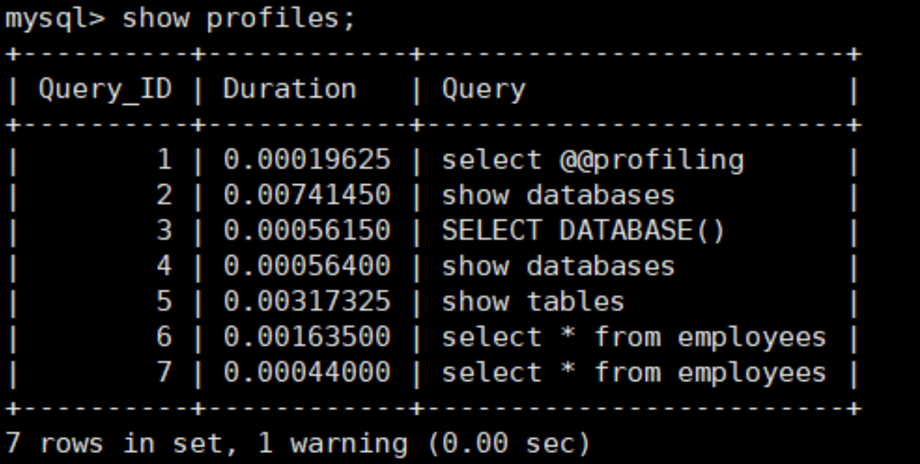Screen dimensions: 920x464
Task: Click duration value 0.00317325
Action: (307, 301)
